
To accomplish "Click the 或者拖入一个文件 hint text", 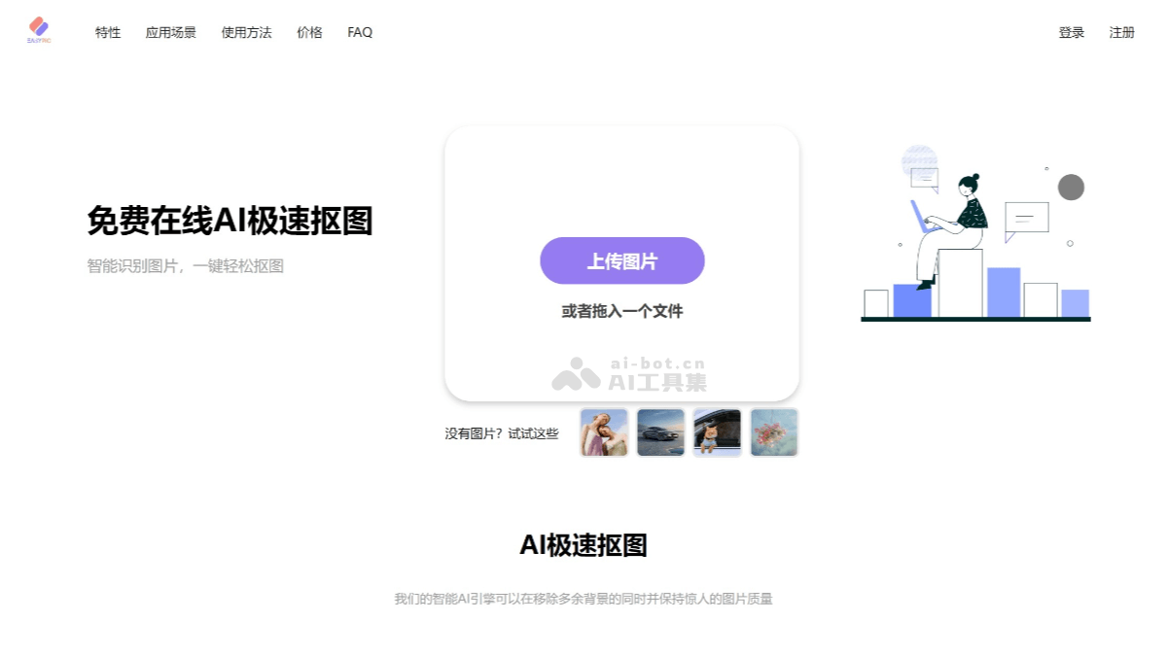I will [x=622, y=310].
